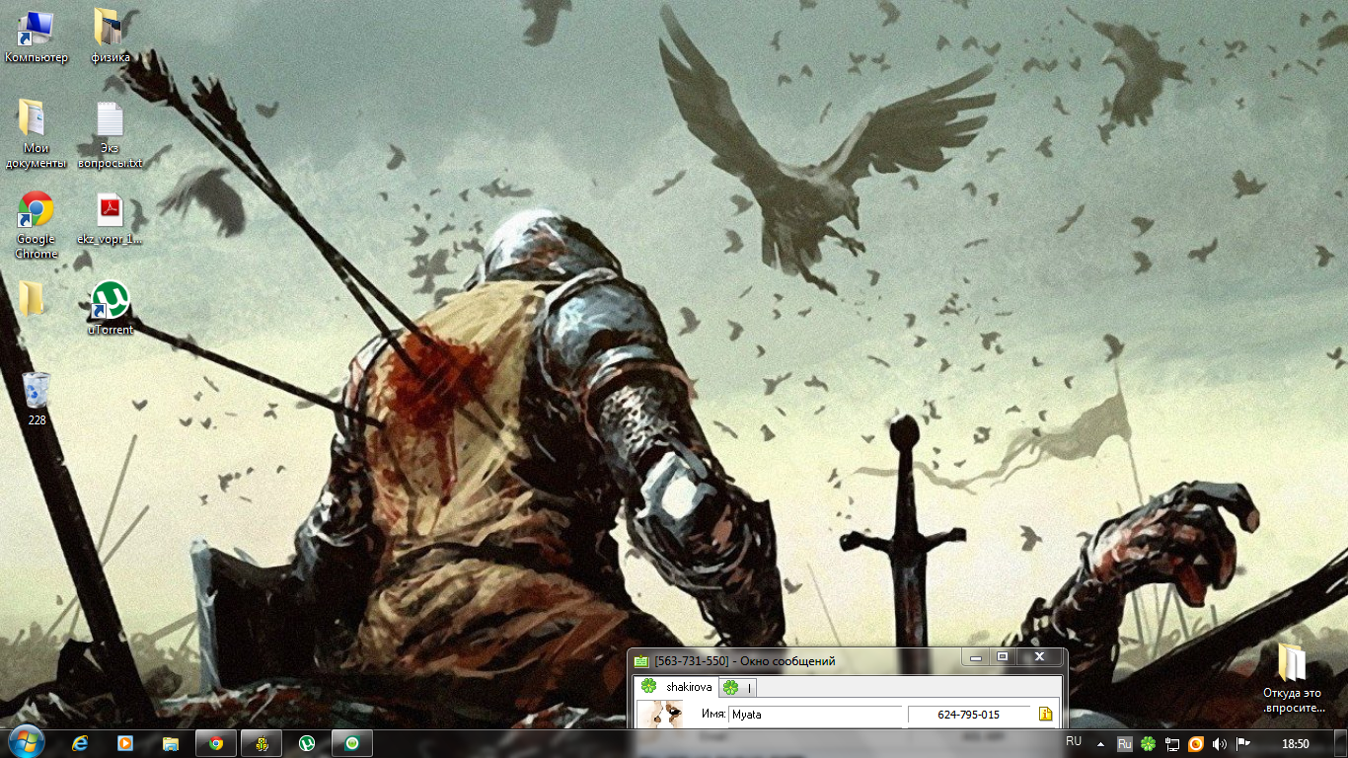The height and width of the screenshot is (758, 1348).
Task: Click the Имя field containing Myata
Action: point(817,715)
